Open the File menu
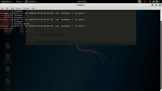Image resolution: width=162 pixels, height=91 pixels. point(2,8)
